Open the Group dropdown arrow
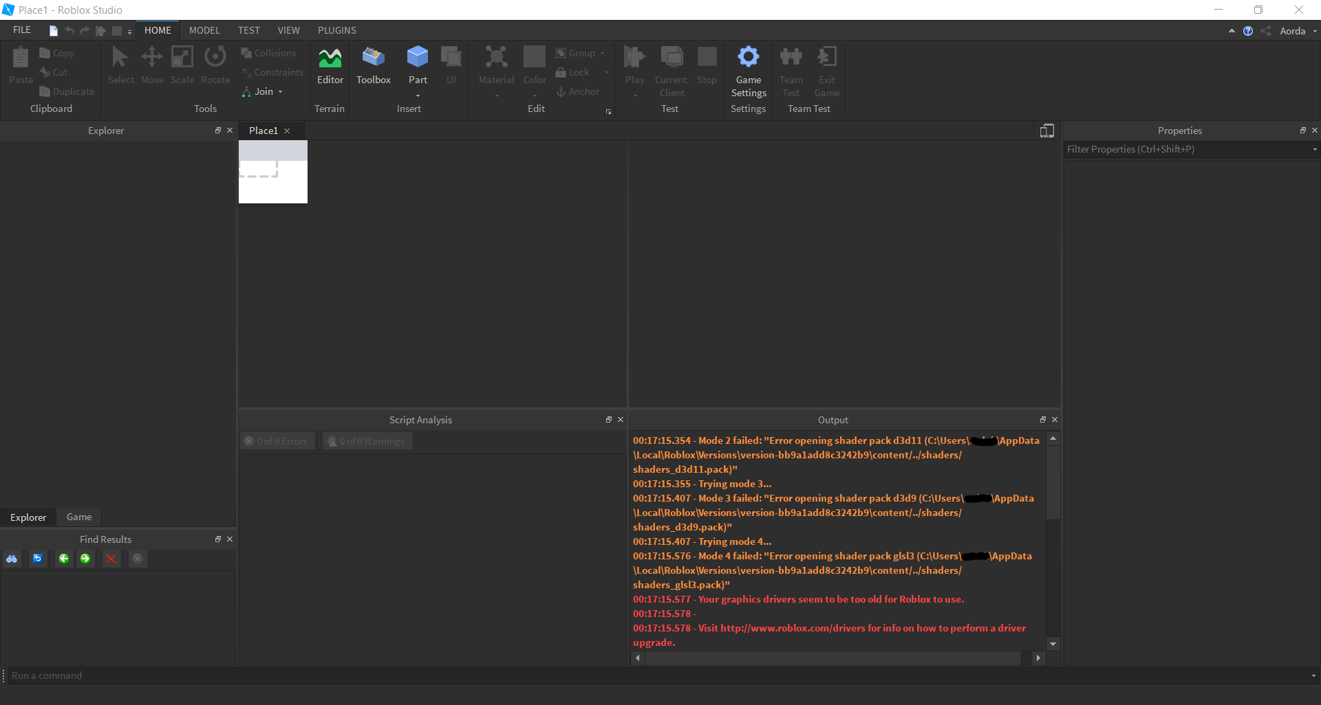 coord(602,53)
